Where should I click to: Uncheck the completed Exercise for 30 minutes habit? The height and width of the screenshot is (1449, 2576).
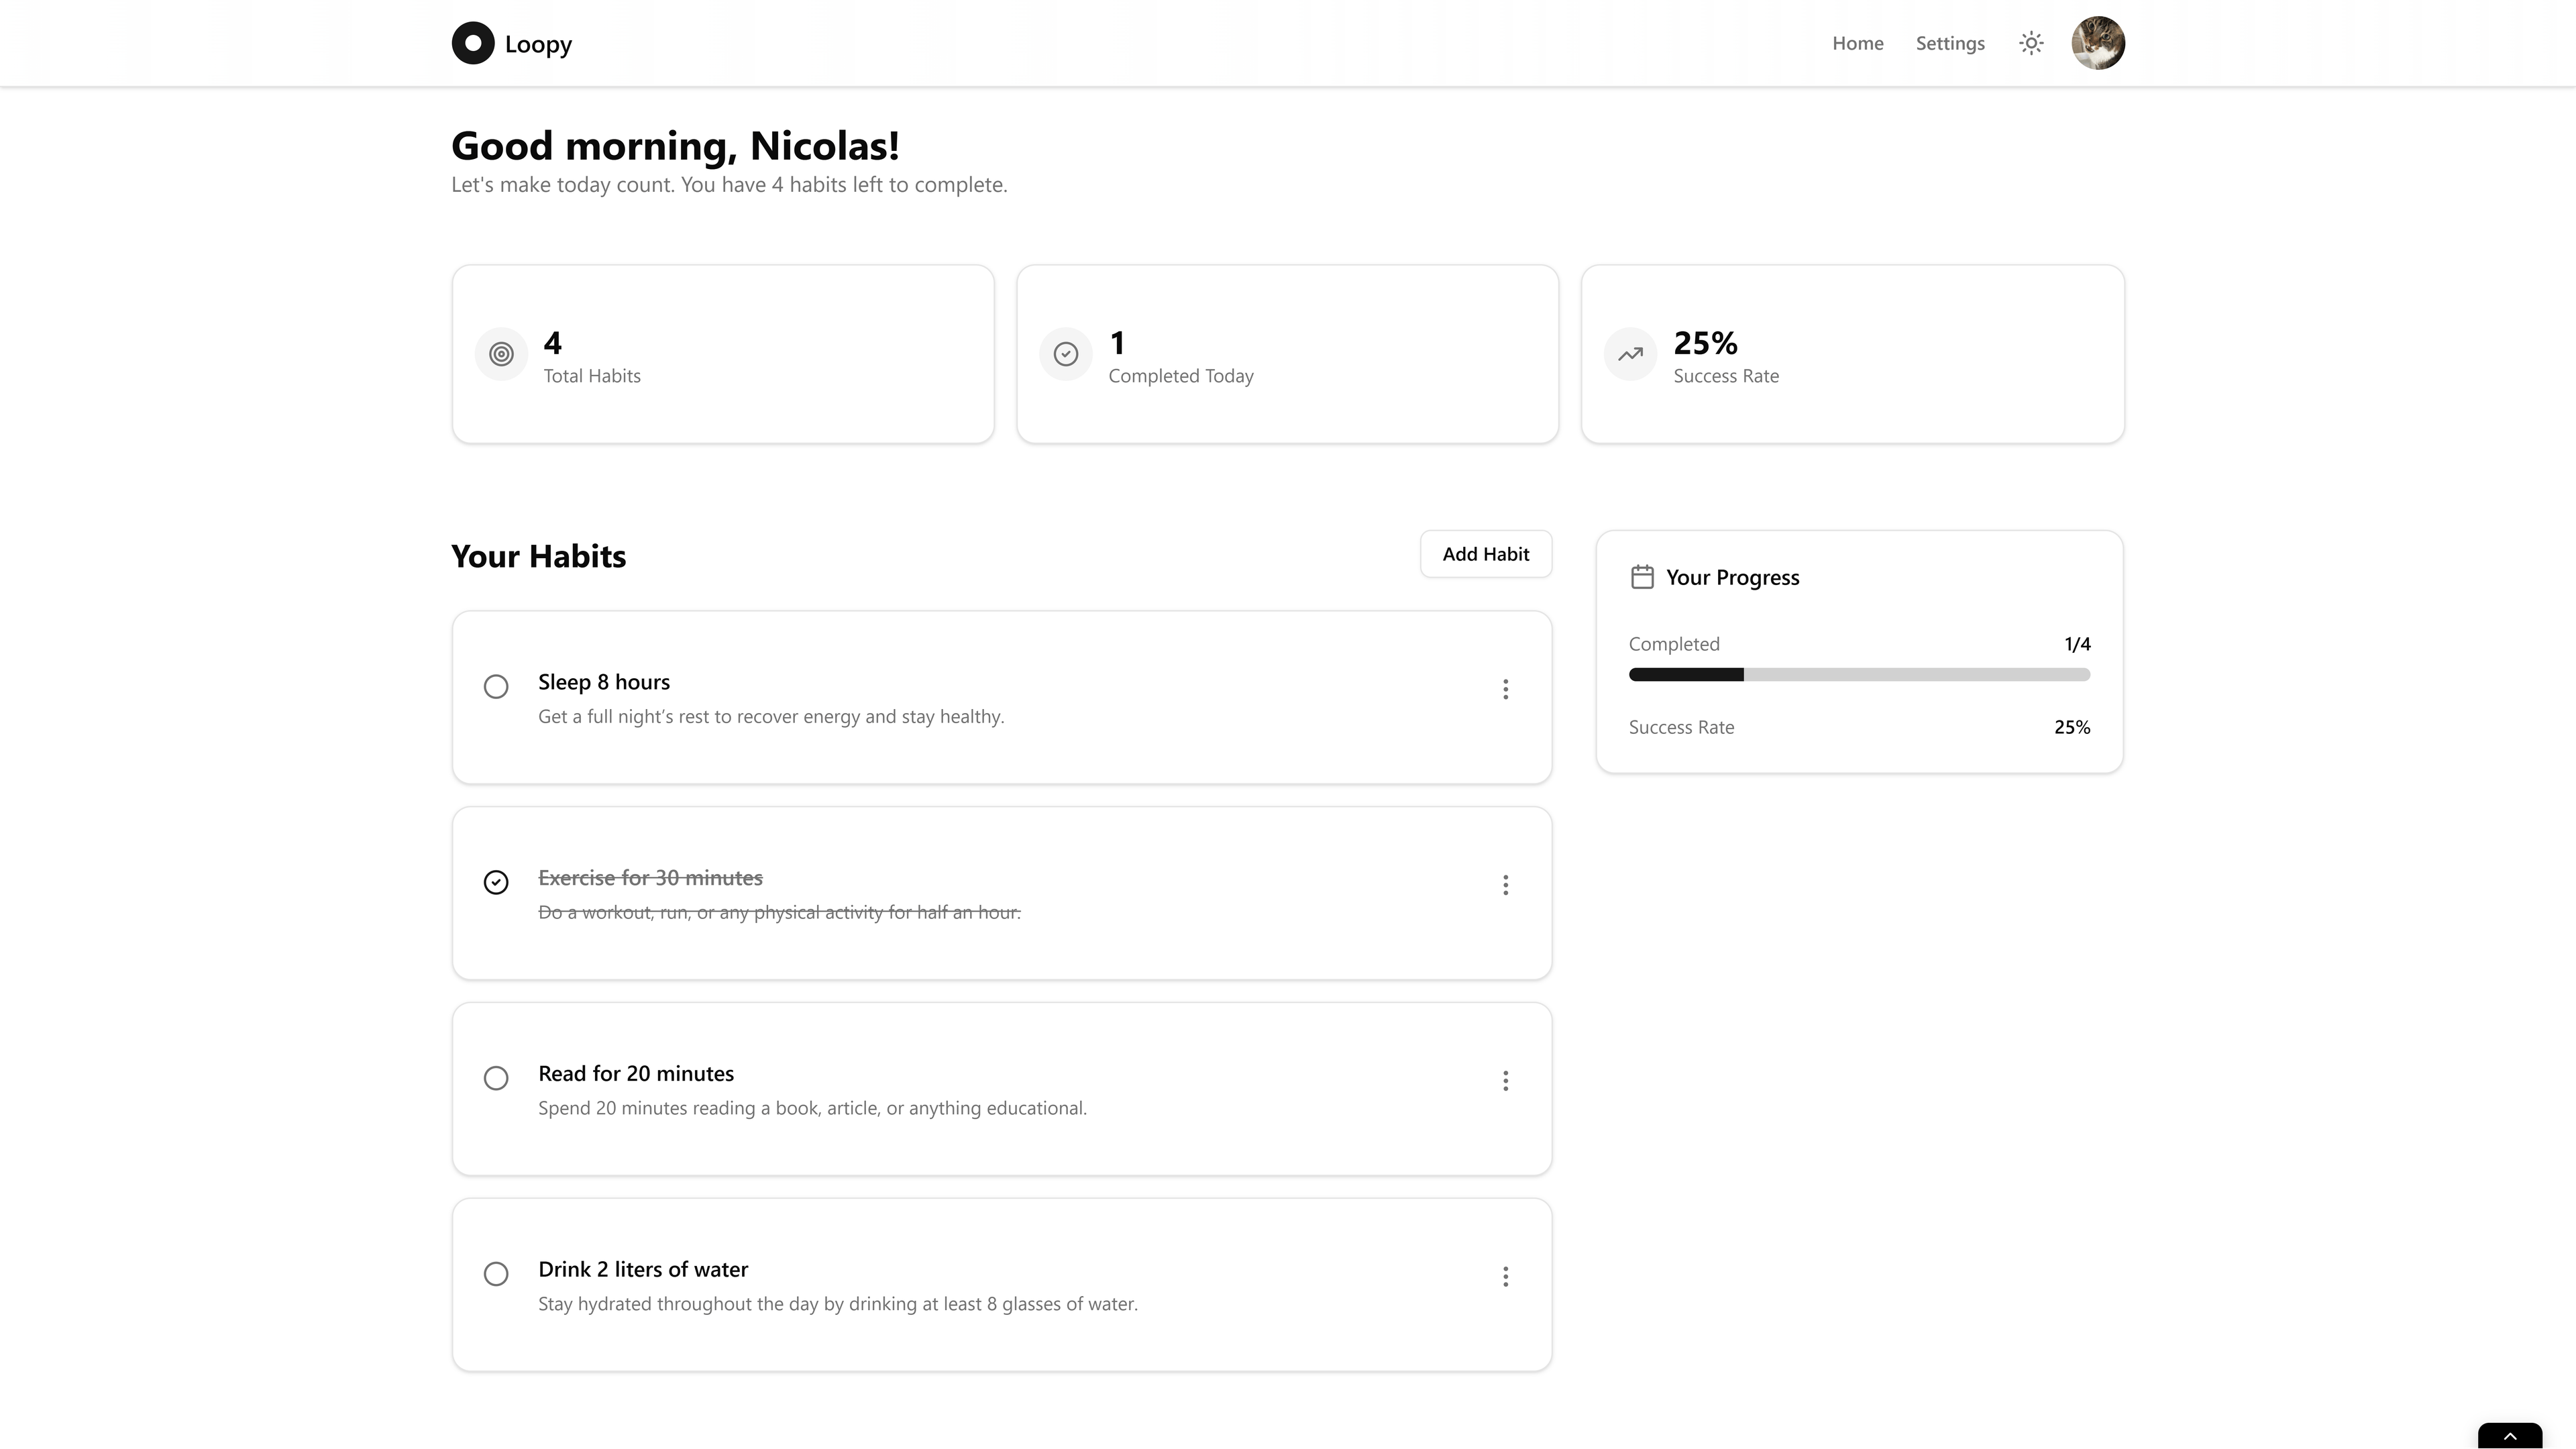pyautogui.click(x=496, y=882)
